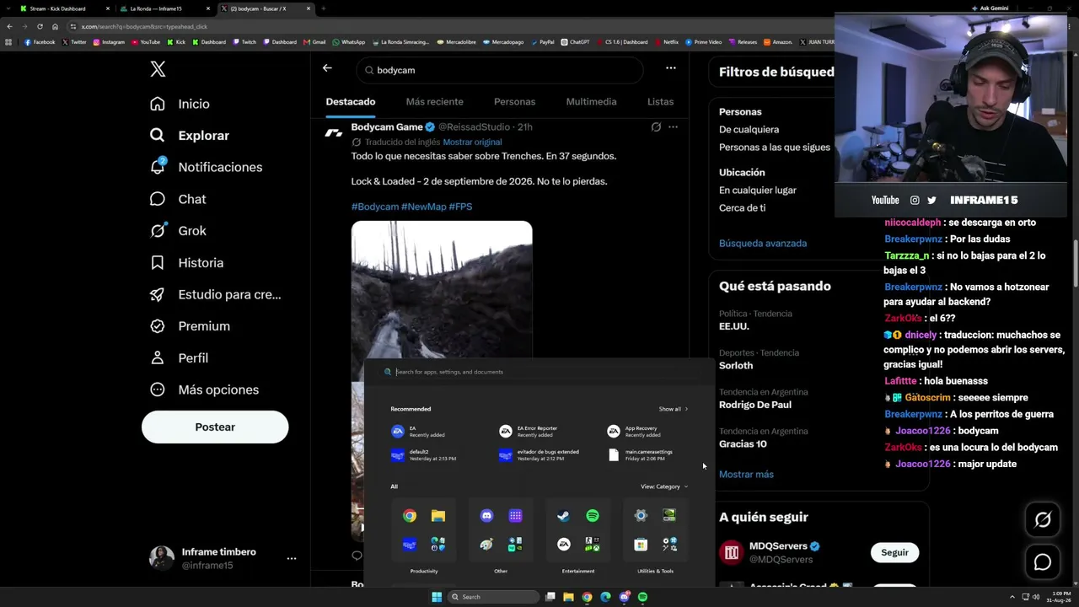Screen dimensions: 1079x607
Task: Open Perfil in the X sidebar
Action: pyautogui.click(x=179, y=358)
